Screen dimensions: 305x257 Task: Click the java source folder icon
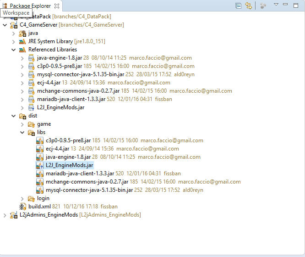[22, 34]
